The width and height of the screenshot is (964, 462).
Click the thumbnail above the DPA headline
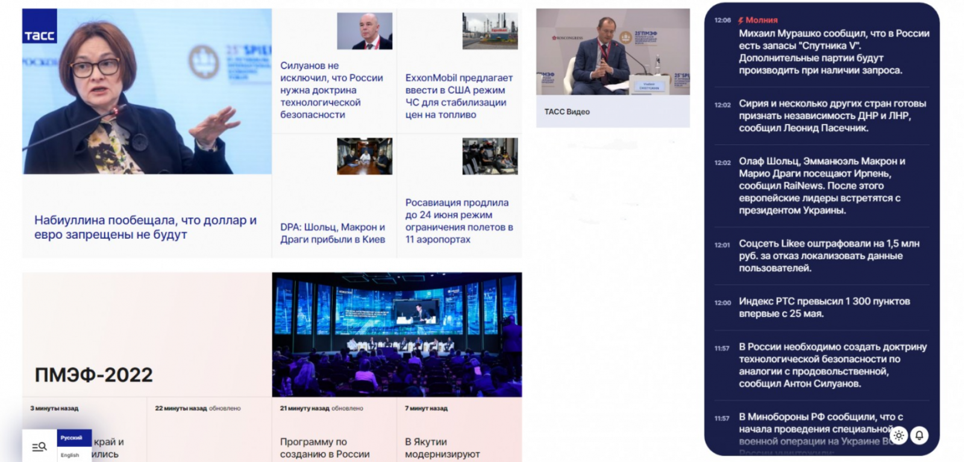[365, 156]
